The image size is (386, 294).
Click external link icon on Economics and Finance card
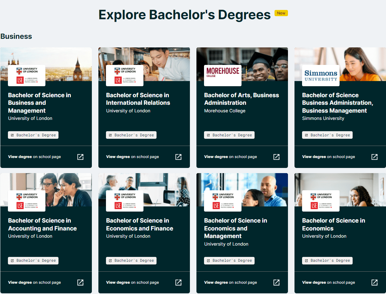[178, 282]
